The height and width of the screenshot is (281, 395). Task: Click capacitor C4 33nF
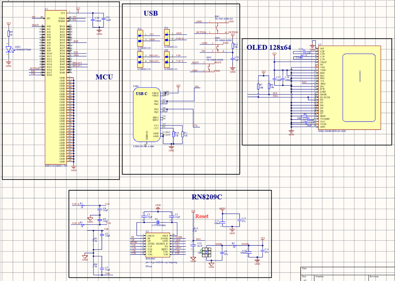(x=100, y=209)
